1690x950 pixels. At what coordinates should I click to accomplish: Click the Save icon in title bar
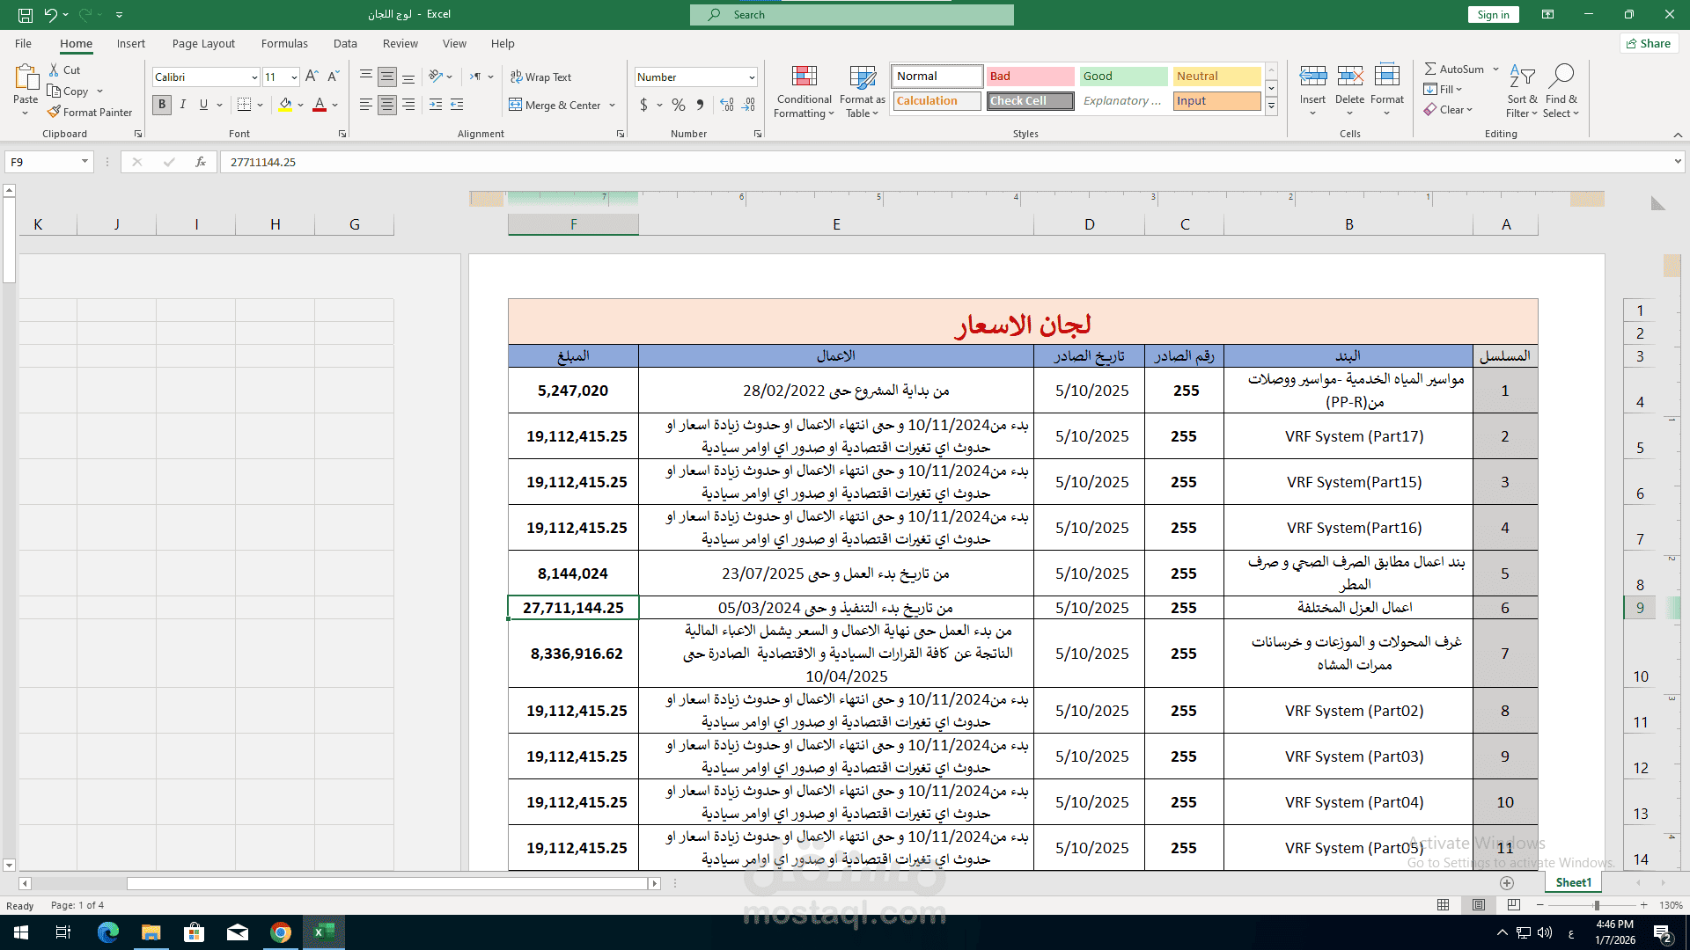click(26, 15)
